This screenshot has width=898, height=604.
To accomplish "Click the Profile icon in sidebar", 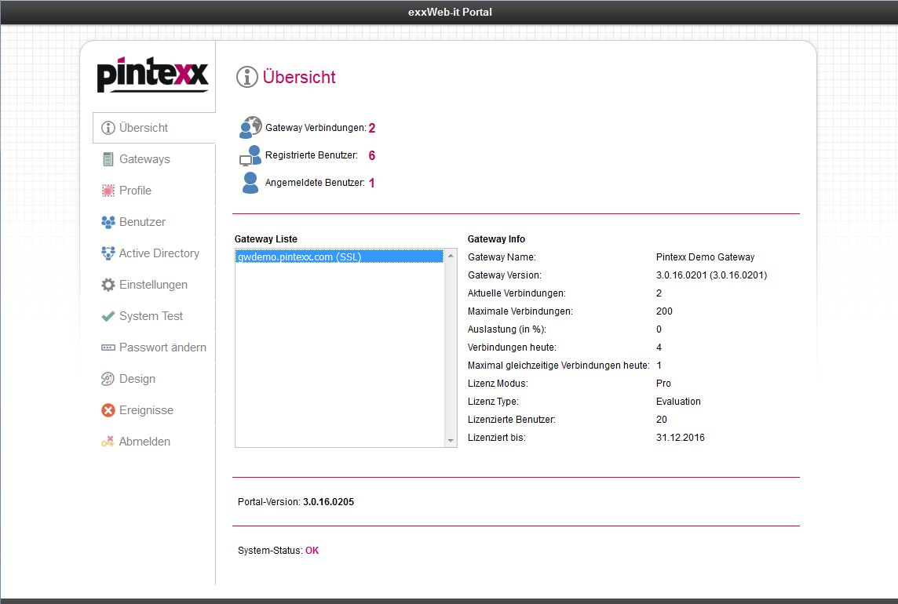I will coord(108,191).
